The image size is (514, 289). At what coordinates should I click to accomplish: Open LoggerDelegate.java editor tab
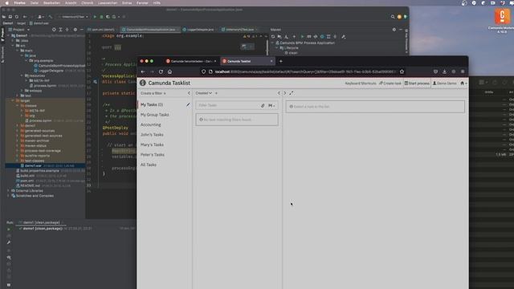point(200,30)
